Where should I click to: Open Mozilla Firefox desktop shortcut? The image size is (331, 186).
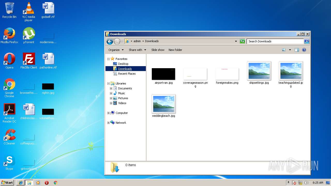click(x=9, y=36)
